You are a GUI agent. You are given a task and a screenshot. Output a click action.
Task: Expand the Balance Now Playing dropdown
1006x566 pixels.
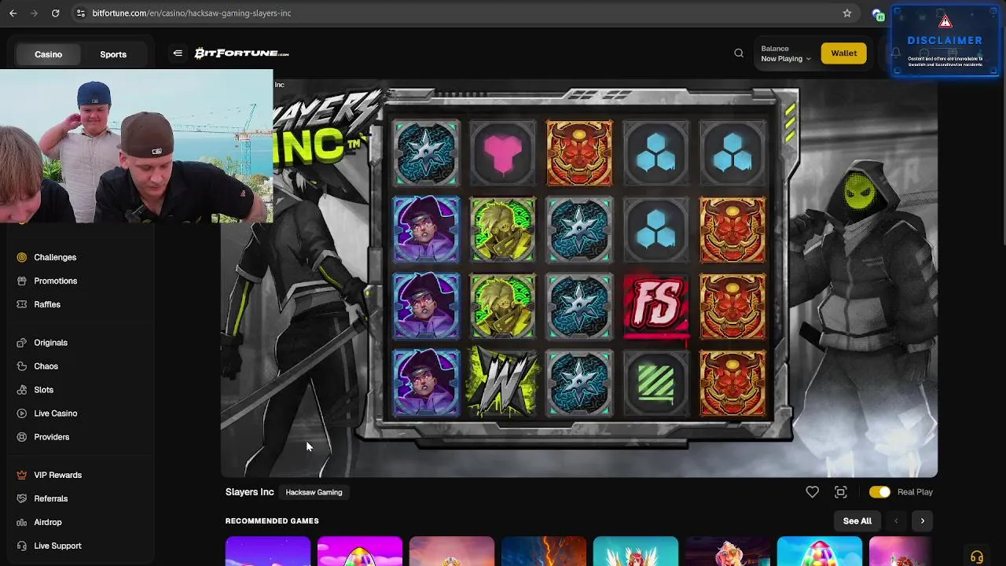(785, 53)
